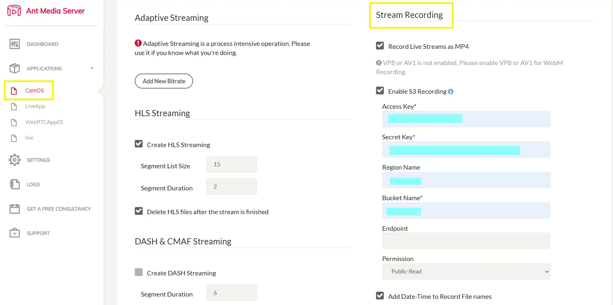Click the Add New Bitrate button
The width and height of the screenshot is (613, 305).
click(164, 81)
